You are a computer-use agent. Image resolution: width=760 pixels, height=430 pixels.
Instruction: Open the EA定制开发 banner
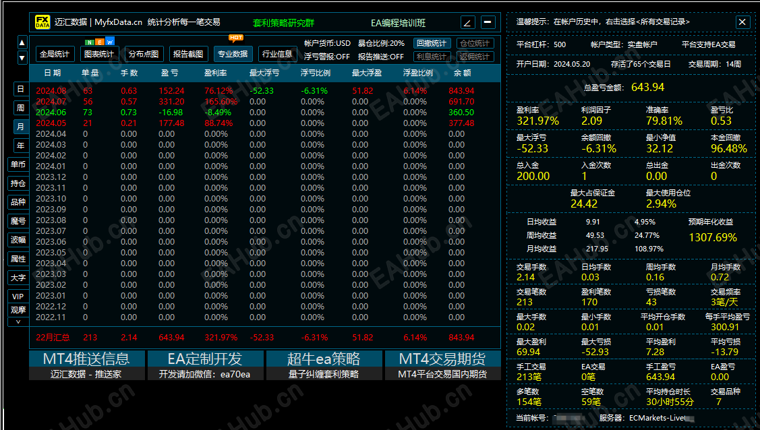(x=205, y=365)
